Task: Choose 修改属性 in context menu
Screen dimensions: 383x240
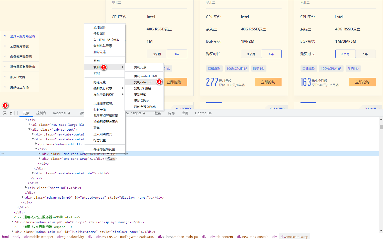Action: (105, 34)
